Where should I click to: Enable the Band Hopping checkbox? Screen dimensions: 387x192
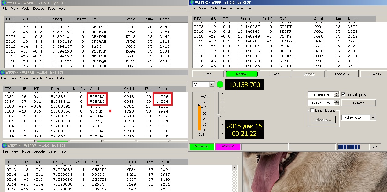(312, 110)
